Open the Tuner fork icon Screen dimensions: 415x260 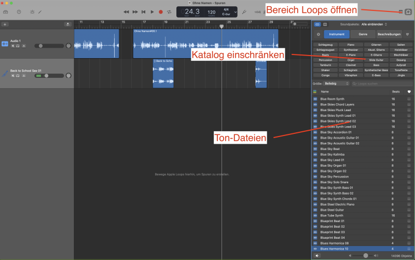point(244,12)
